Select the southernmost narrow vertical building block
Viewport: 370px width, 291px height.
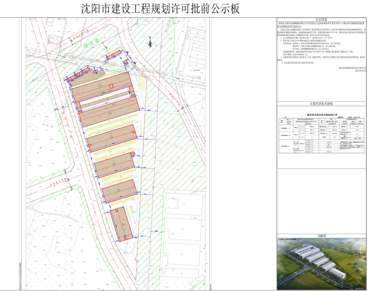(121, 224)
